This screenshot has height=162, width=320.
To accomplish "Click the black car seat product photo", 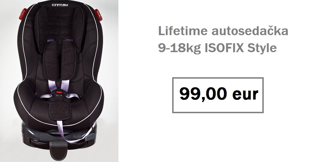I will 59,81.
